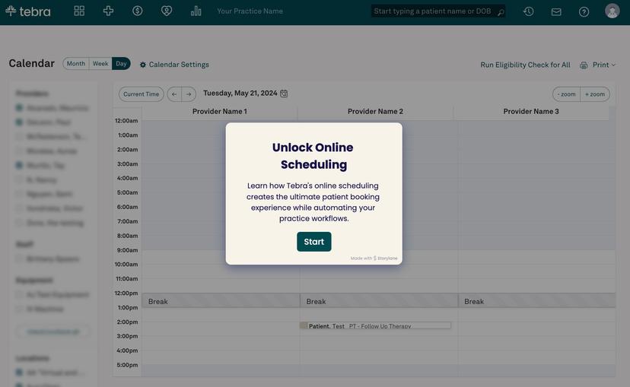The height and width of the screenshot is (387, 630).
Task: Click the help question mark icon
Action: [x=584, y=11]
